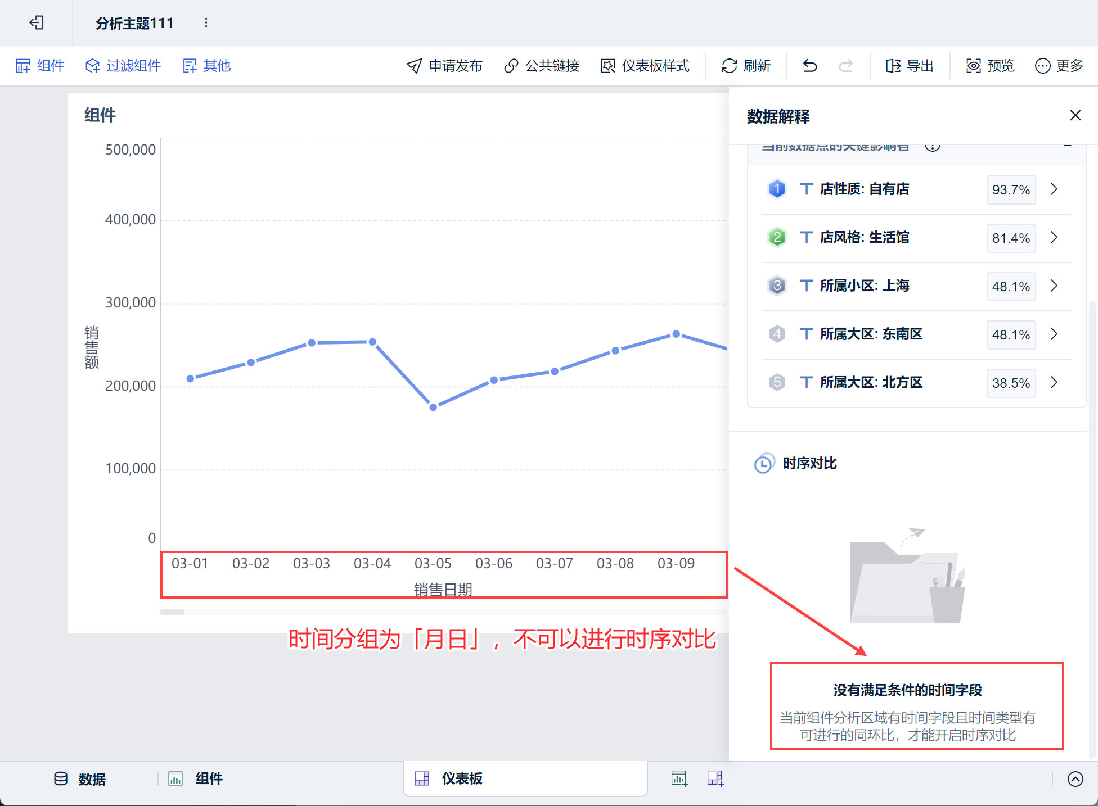Image resolution: width=1098 pixels, height=806 pixels.
Task: Open 仪表板样式 settings
Action: coord(645,66)
